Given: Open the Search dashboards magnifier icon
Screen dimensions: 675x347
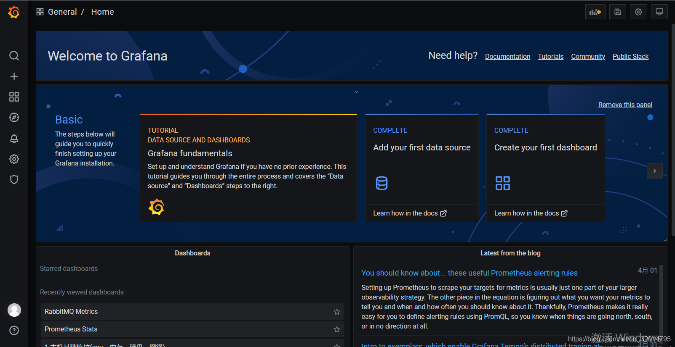Looking at the screenshot, I should coord(14,56).
